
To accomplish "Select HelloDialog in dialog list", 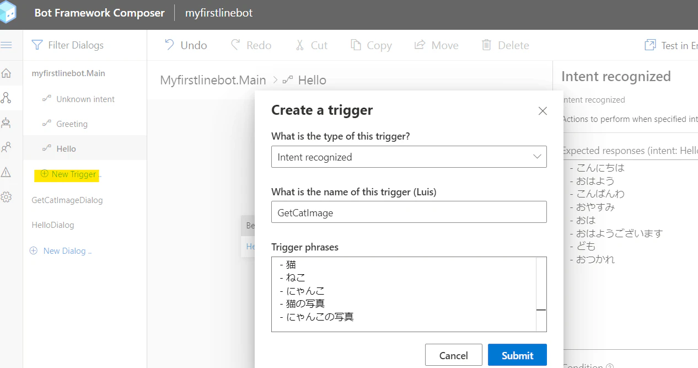I will pos(53,225).
